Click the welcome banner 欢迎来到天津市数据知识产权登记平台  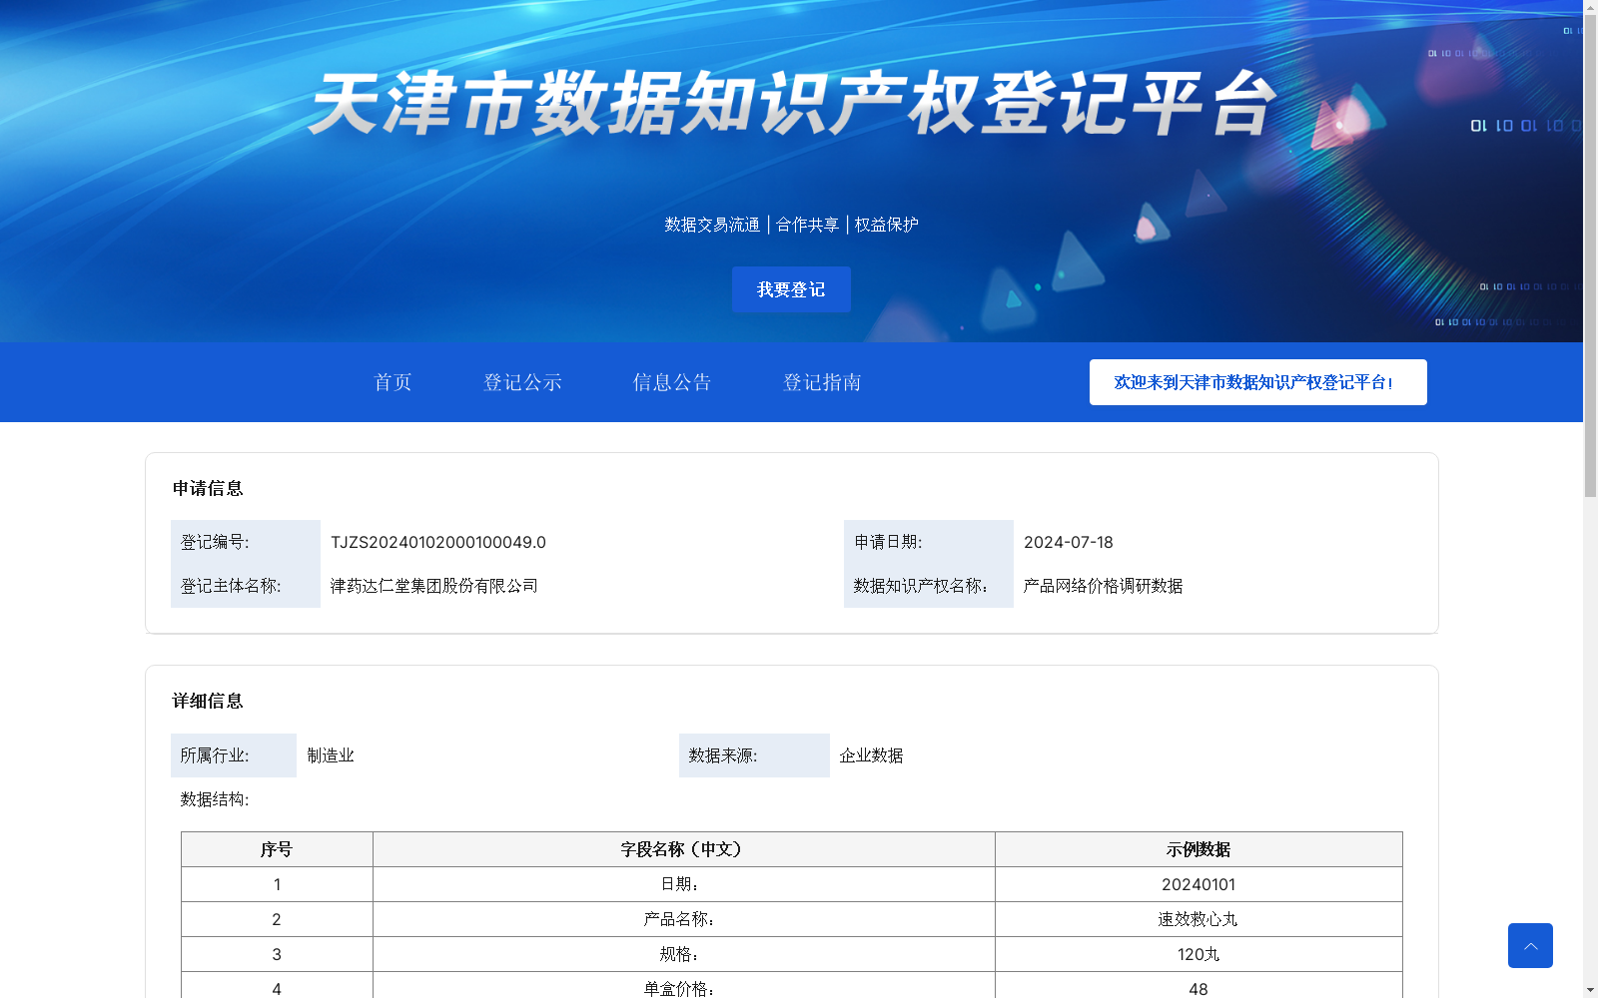tap(1257, 382)
